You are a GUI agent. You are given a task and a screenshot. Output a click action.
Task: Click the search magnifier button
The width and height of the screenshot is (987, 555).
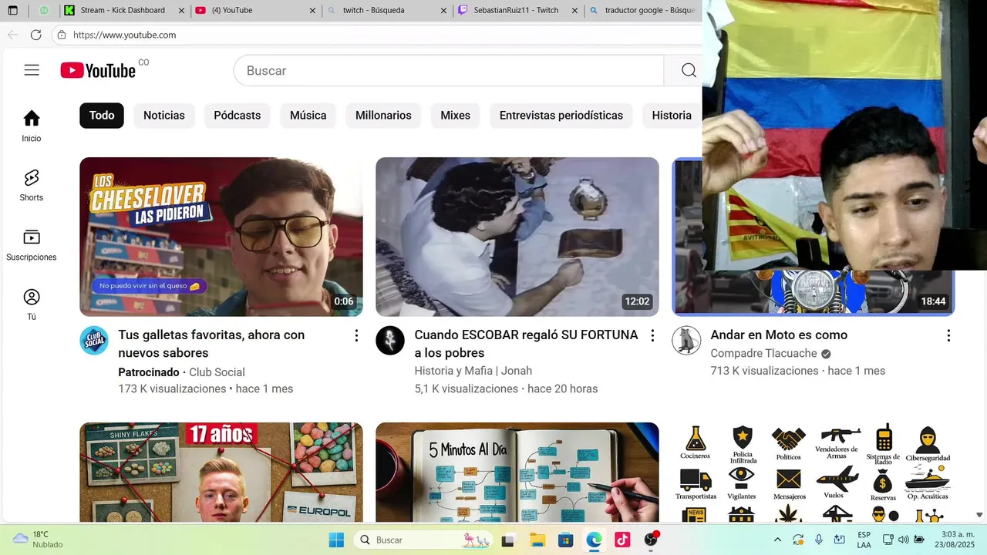[689, 70]
